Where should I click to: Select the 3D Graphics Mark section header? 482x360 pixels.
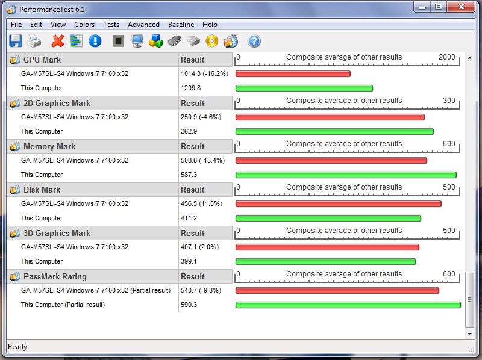point(93,233)
